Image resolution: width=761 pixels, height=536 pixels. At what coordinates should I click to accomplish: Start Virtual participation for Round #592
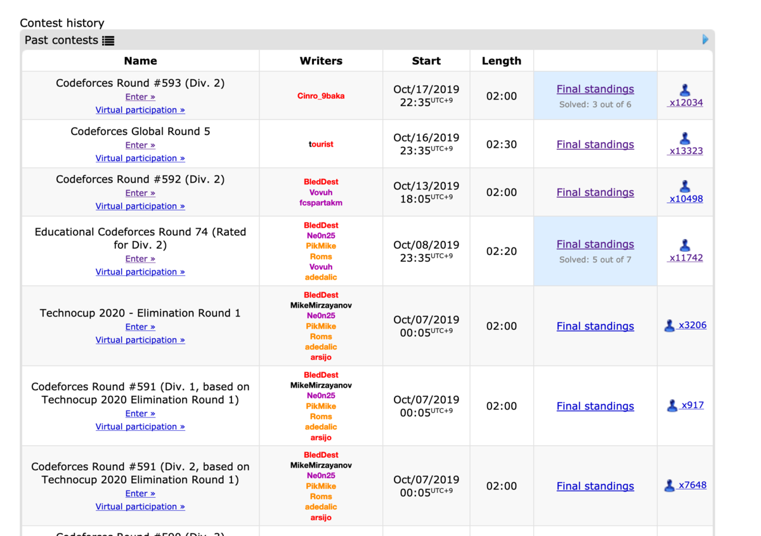click(140, 206)
